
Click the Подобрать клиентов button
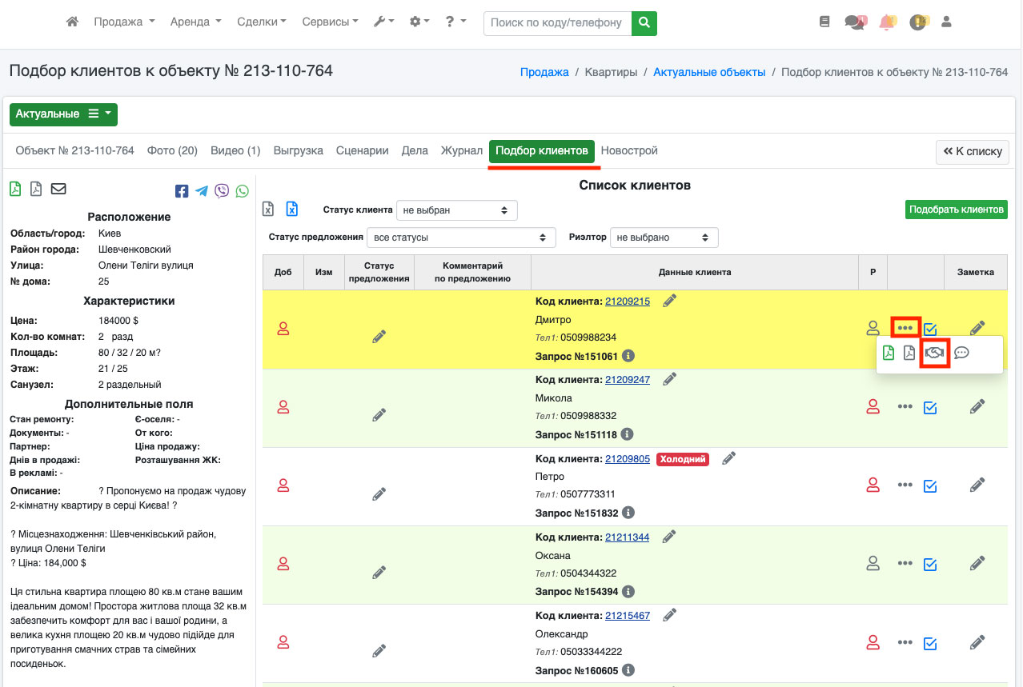pyautogui.click(x=957, y=210)
